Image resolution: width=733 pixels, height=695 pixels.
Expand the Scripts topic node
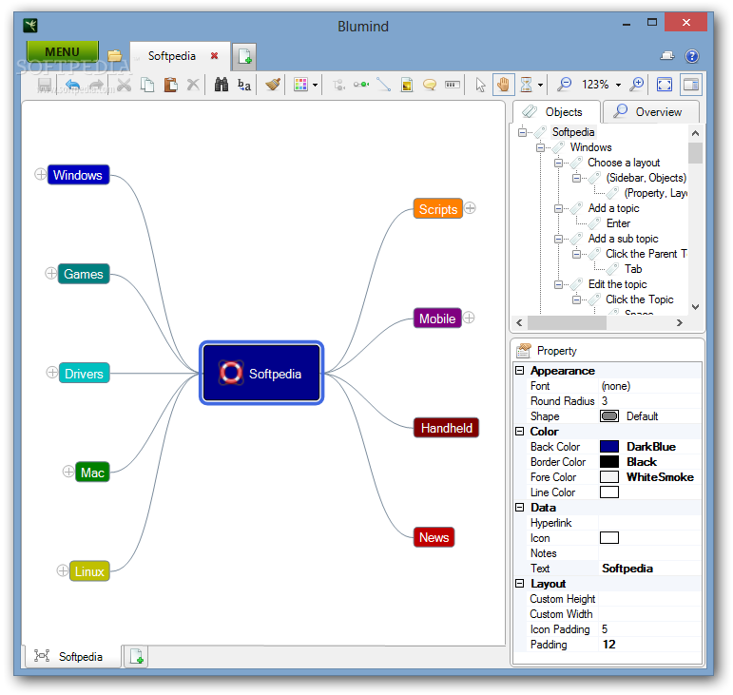click(471, 208)
